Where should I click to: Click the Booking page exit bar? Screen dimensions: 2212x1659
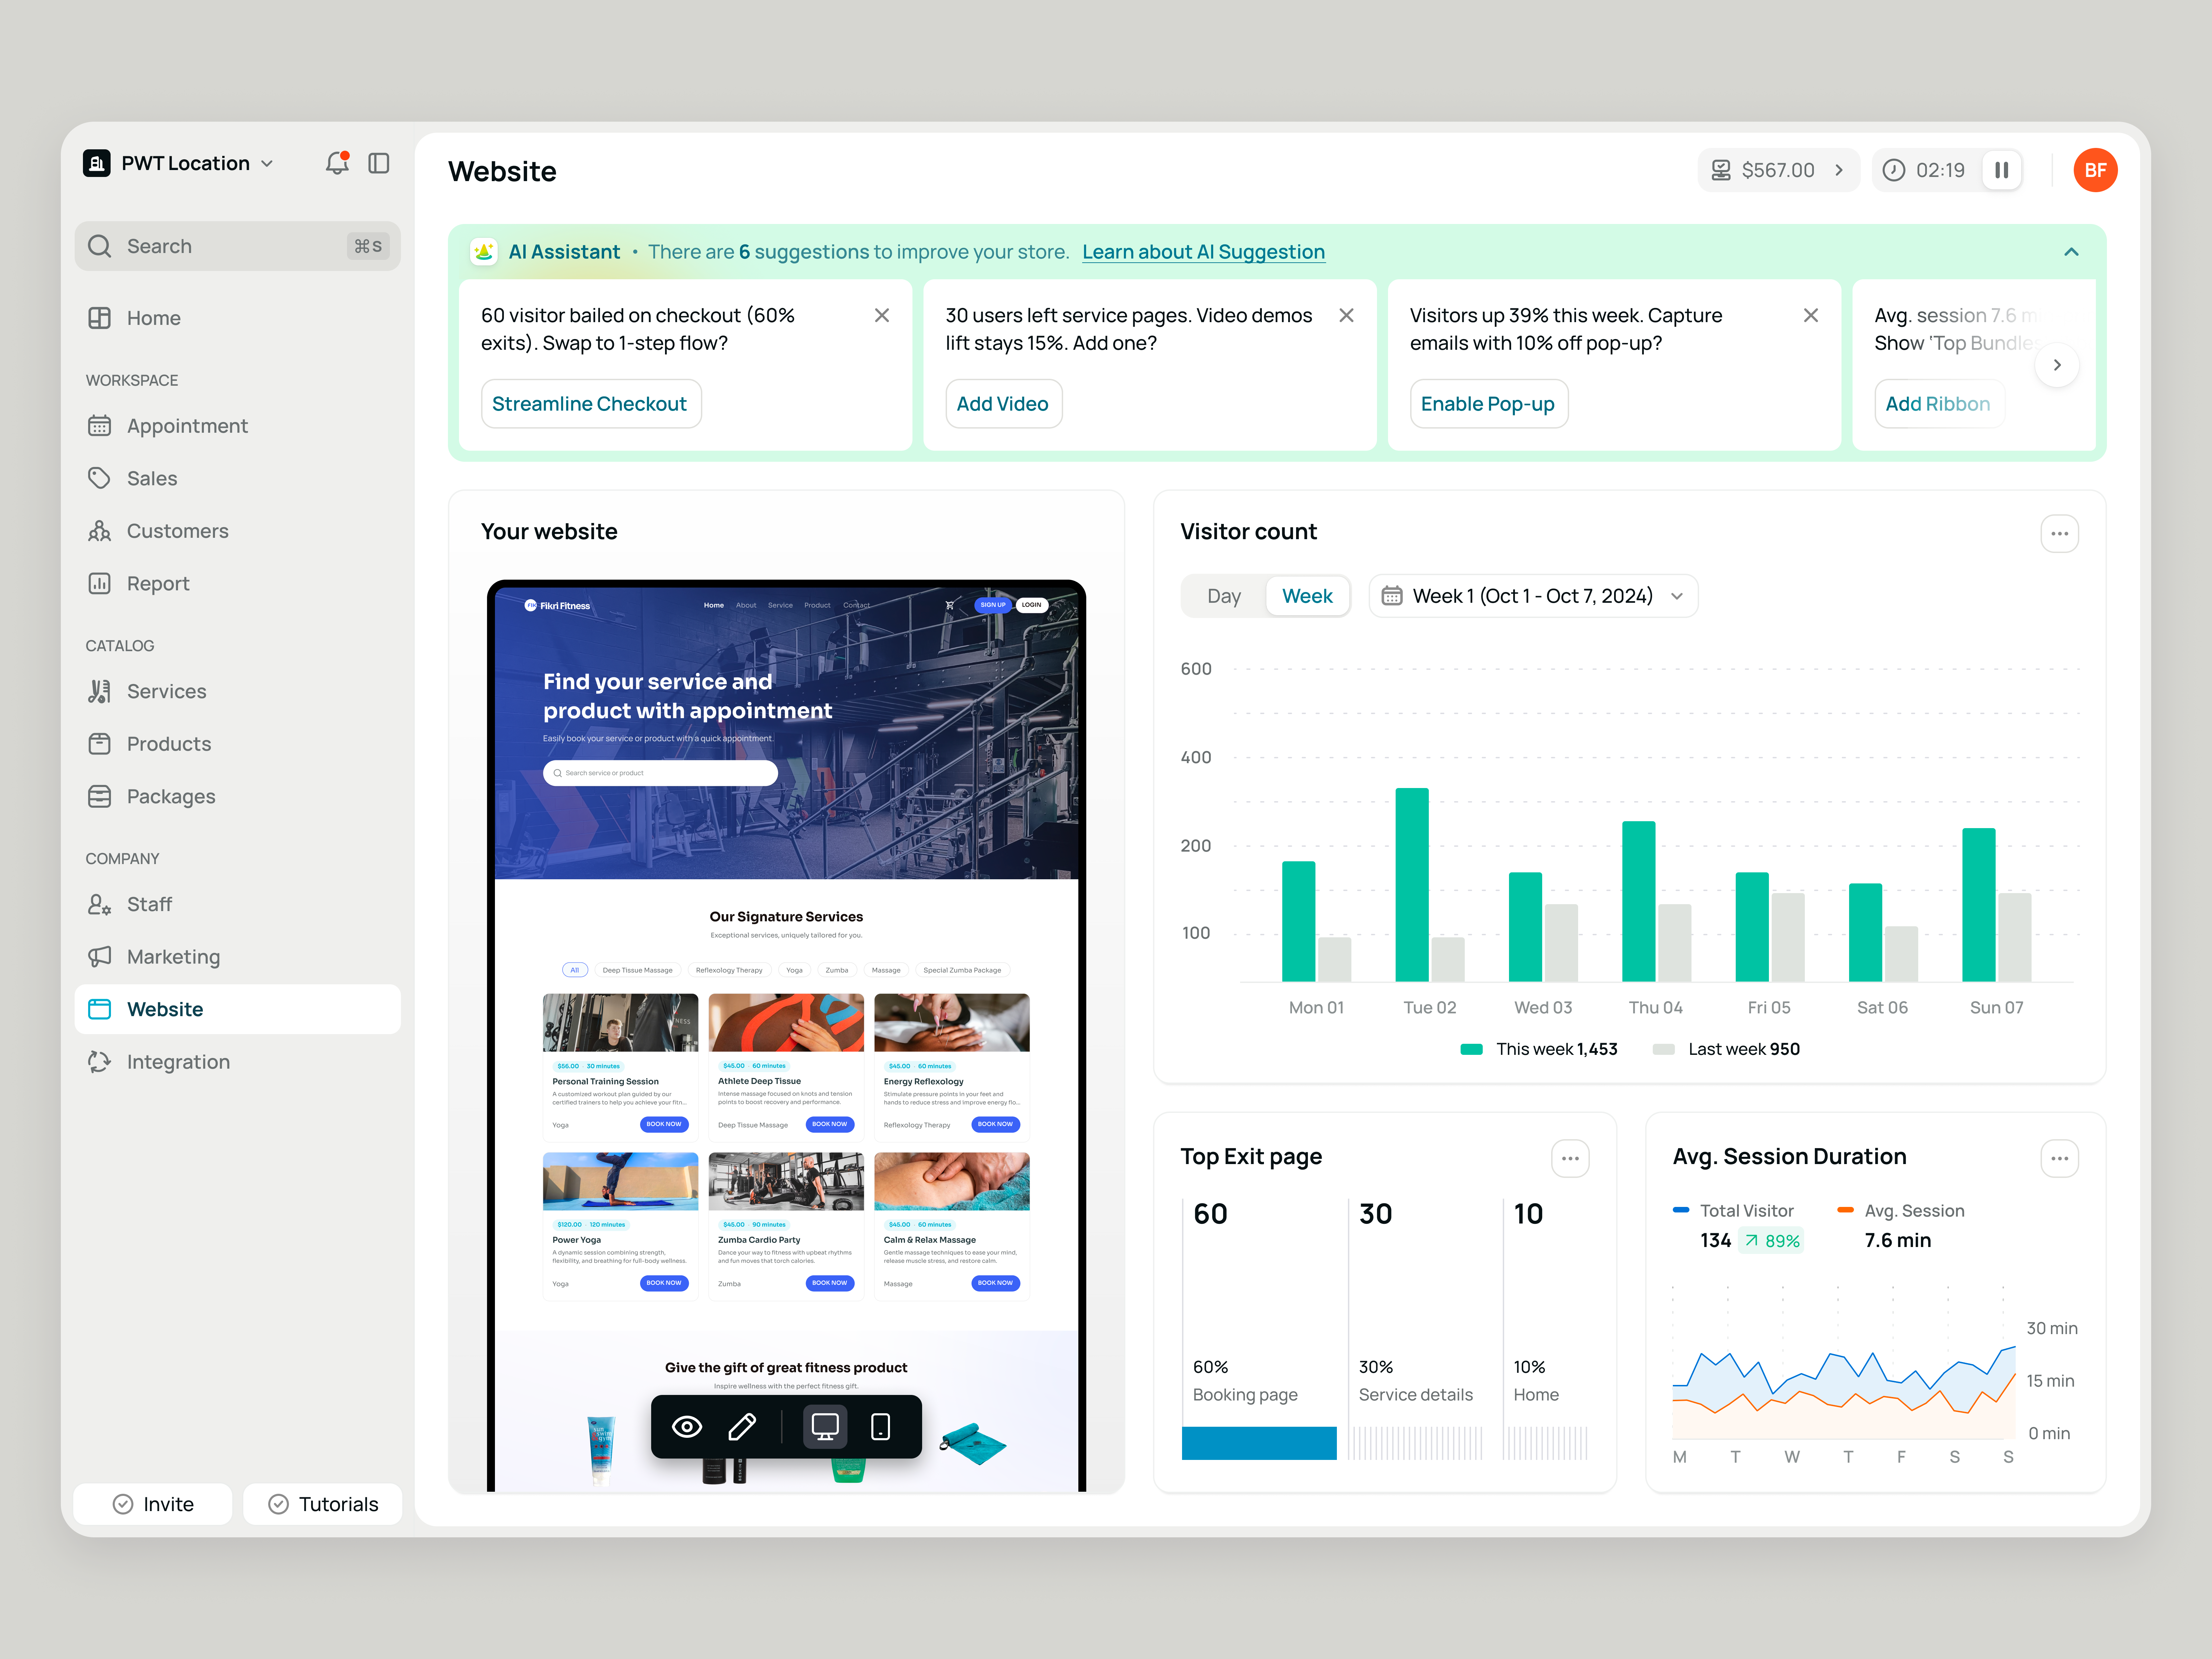[1259, 1443]
